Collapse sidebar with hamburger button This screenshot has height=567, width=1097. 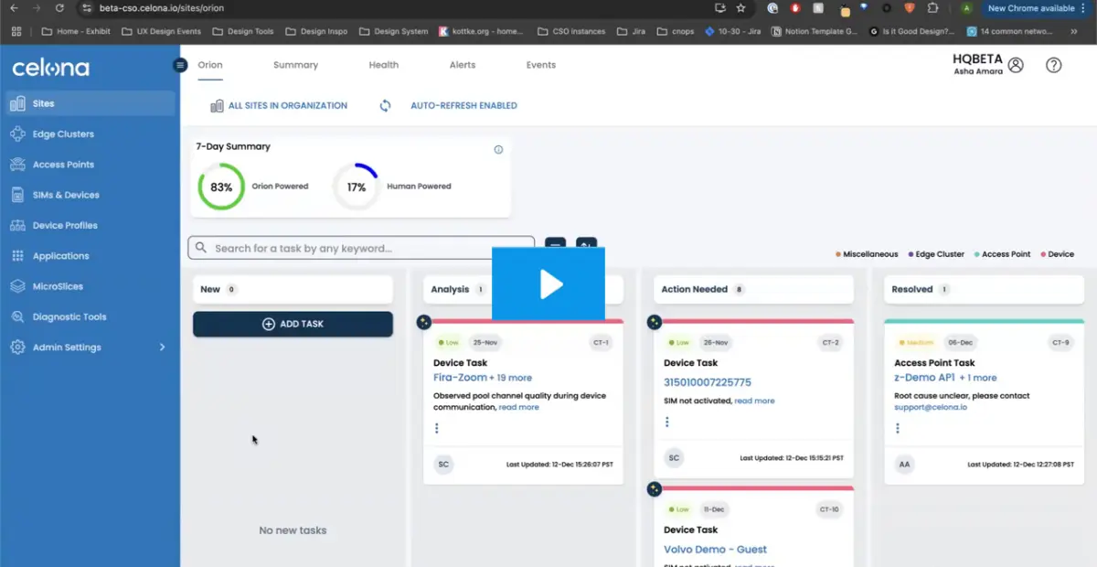[180, 65]
